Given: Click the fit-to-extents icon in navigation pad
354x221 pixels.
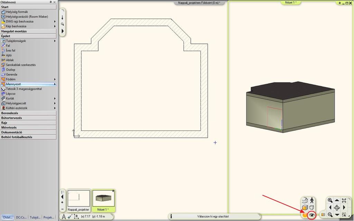Looking at the screenshot, I should tap(344, 200).
